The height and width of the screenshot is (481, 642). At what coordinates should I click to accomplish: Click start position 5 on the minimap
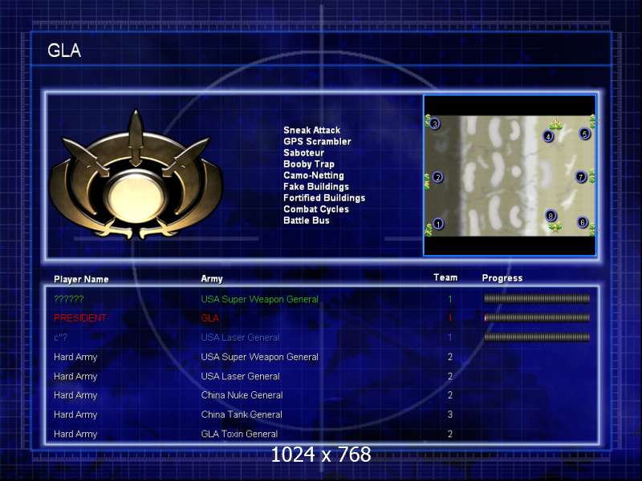click(x=584, y=133)
